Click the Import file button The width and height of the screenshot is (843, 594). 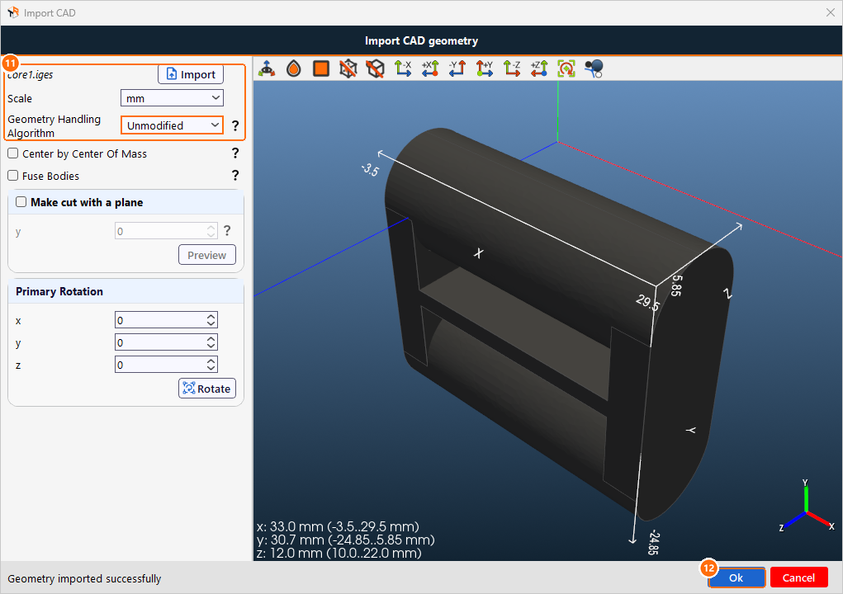coord(191,74)
